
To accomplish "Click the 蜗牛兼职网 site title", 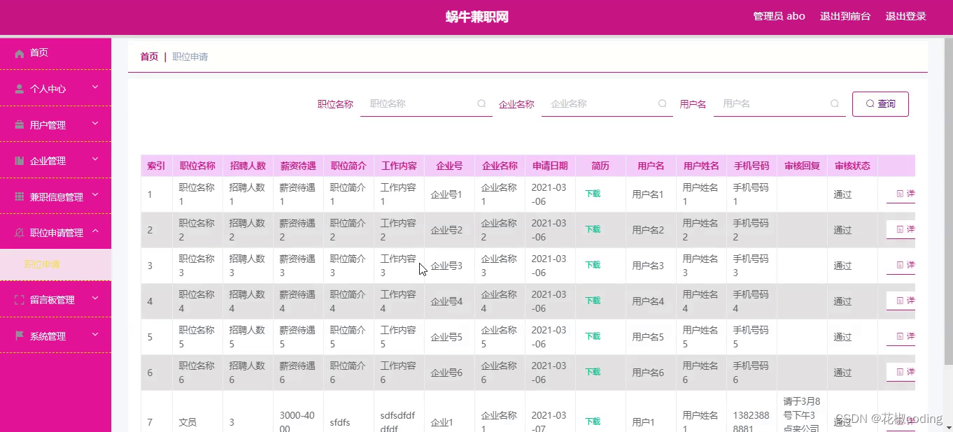I will pos(477,17).
